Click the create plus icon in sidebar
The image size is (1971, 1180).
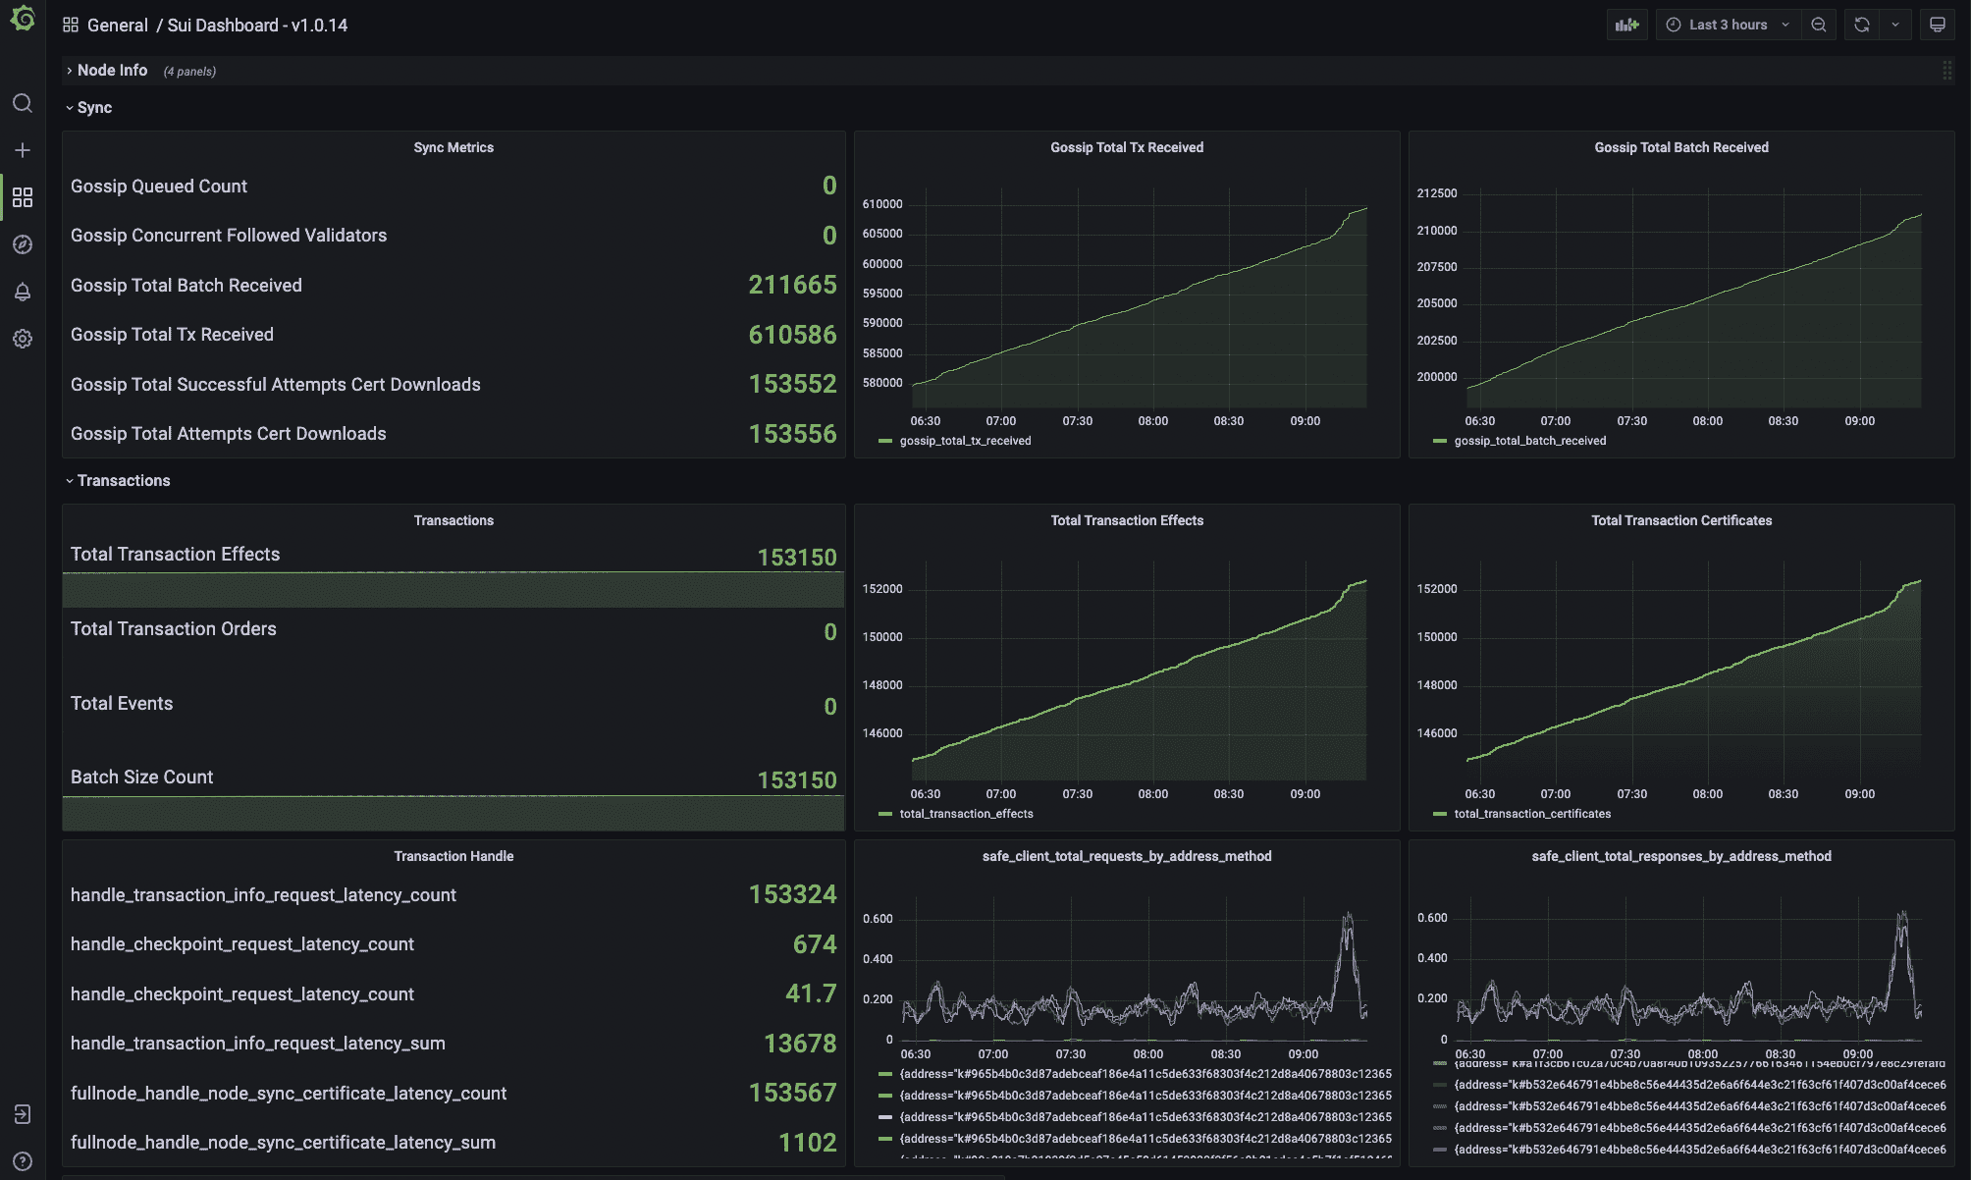click(23, 150)
